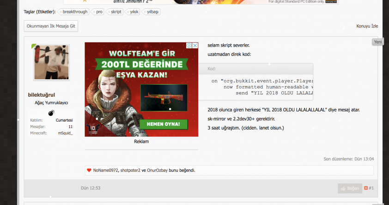This screenshot has width=389, height=205.
Task: Click the Katılım value Cumartesi
Action: pos(64,120)
